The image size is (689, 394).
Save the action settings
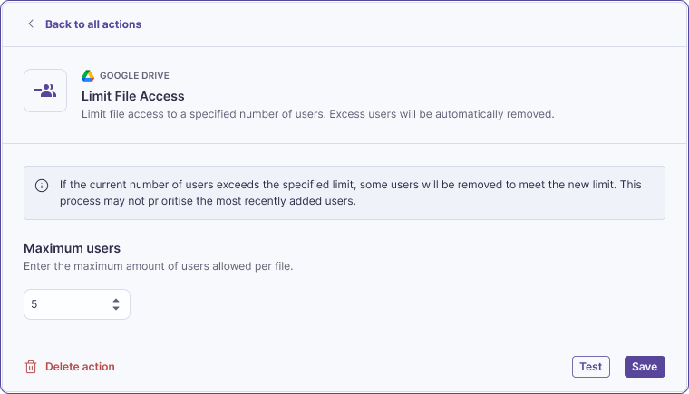coord(645,367)
